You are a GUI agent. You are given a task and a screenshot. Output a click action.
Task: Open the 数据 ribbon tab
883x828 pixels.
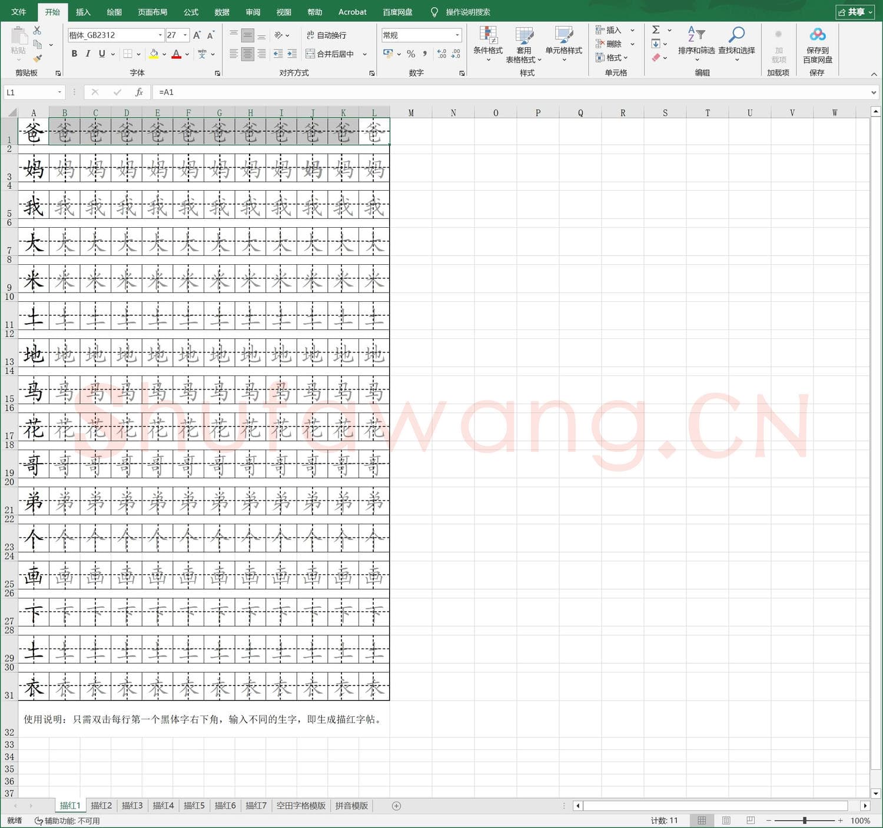click(x=222, y=12)
